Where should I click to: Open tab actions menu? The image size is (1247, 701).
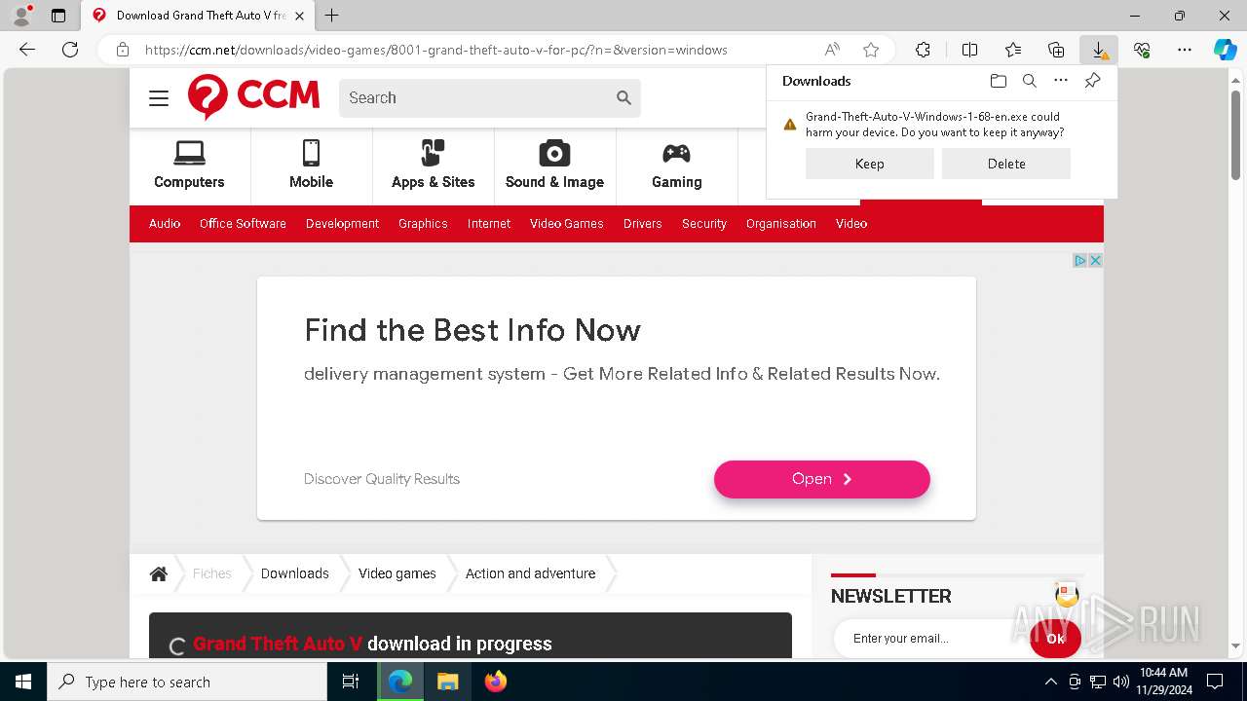click(58, 16)
